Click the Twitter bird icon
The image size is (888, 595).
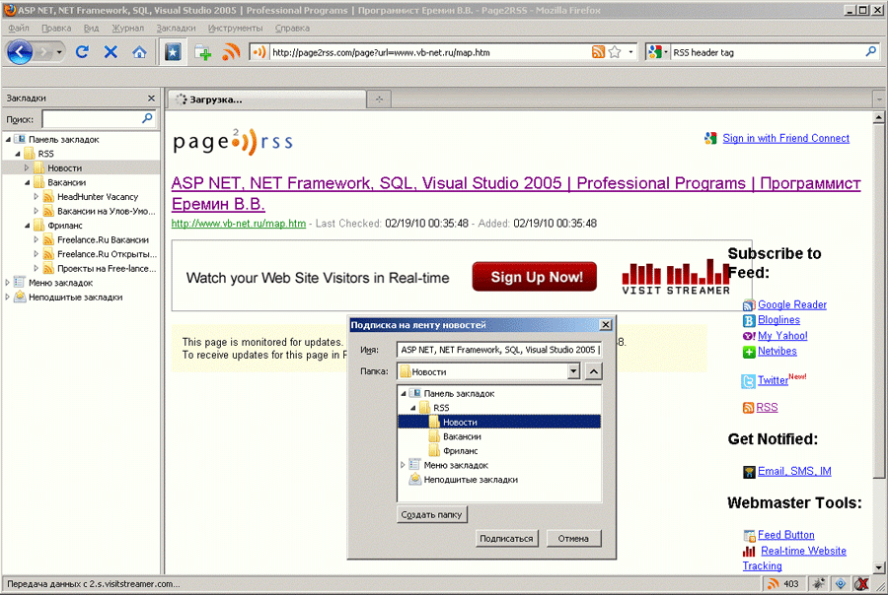pos(748,381)
